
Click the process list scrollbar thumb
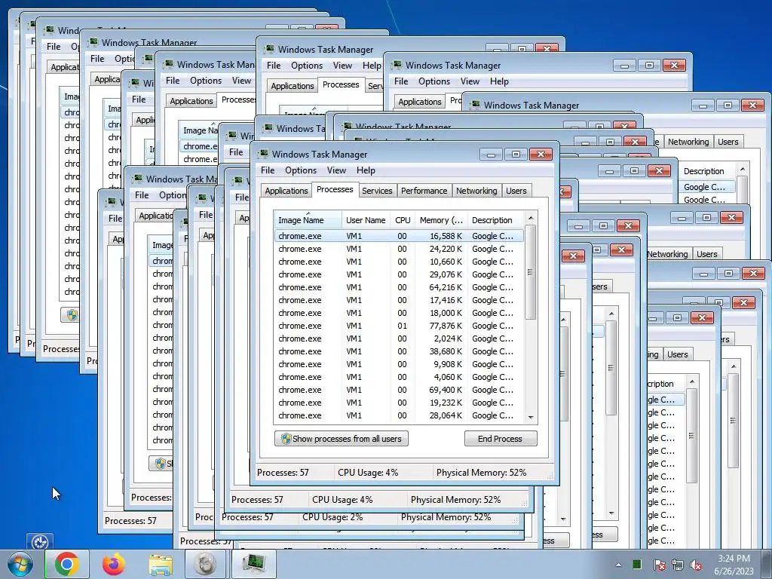point(530,272)
